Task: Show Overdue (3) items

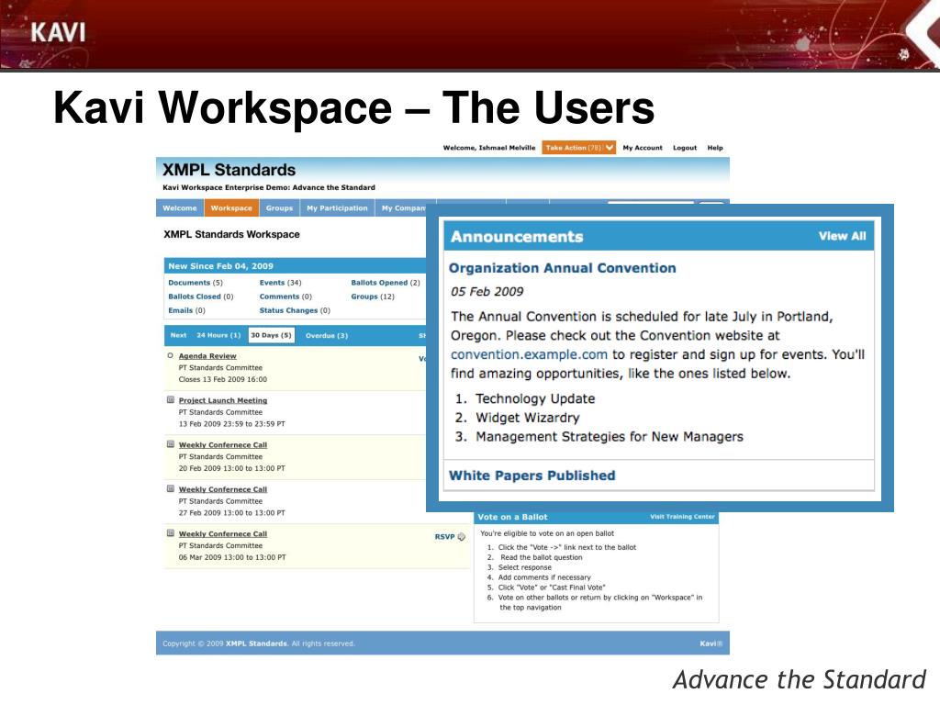Action: click(x=326, y=335)
